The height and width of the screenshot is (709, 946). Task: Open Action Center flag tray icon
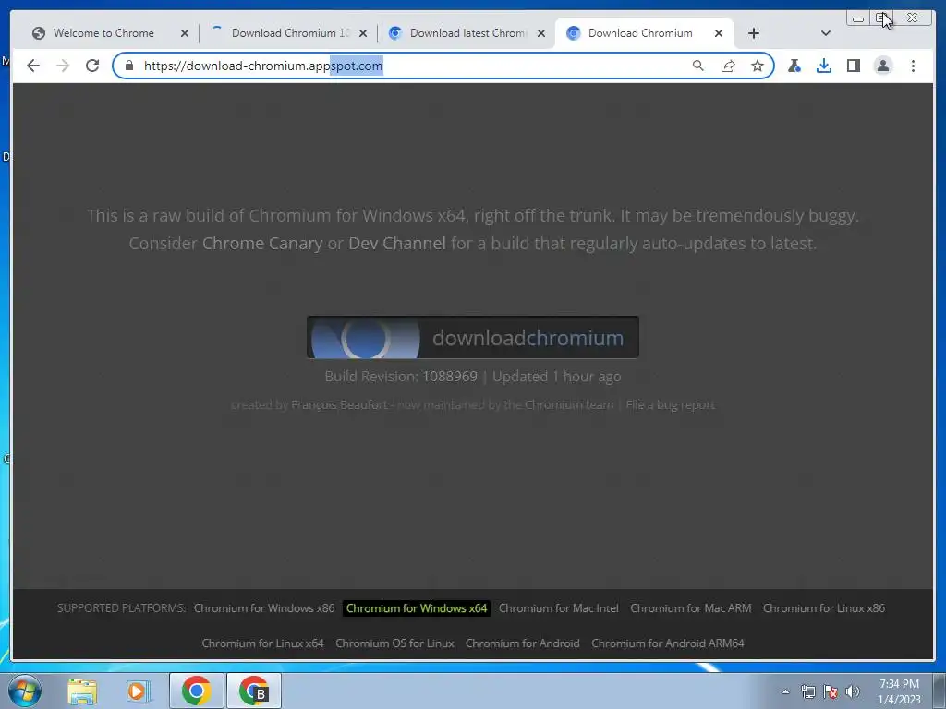pos(831,691)
